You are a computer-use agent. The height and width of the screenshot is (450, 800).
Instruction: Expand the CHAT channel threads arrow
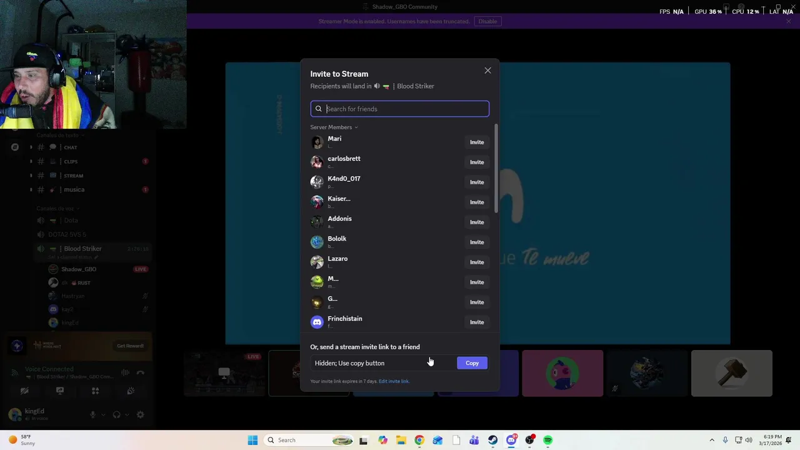click(x=31, y=147)
